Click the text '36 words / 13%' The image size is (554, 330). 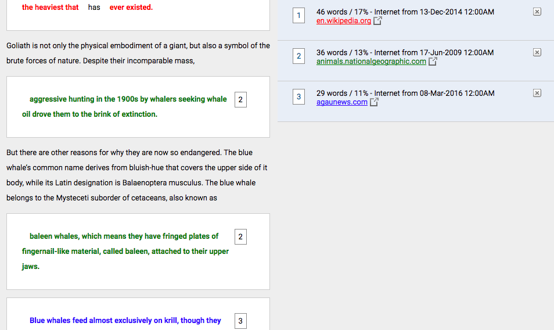tap(343, 53)
